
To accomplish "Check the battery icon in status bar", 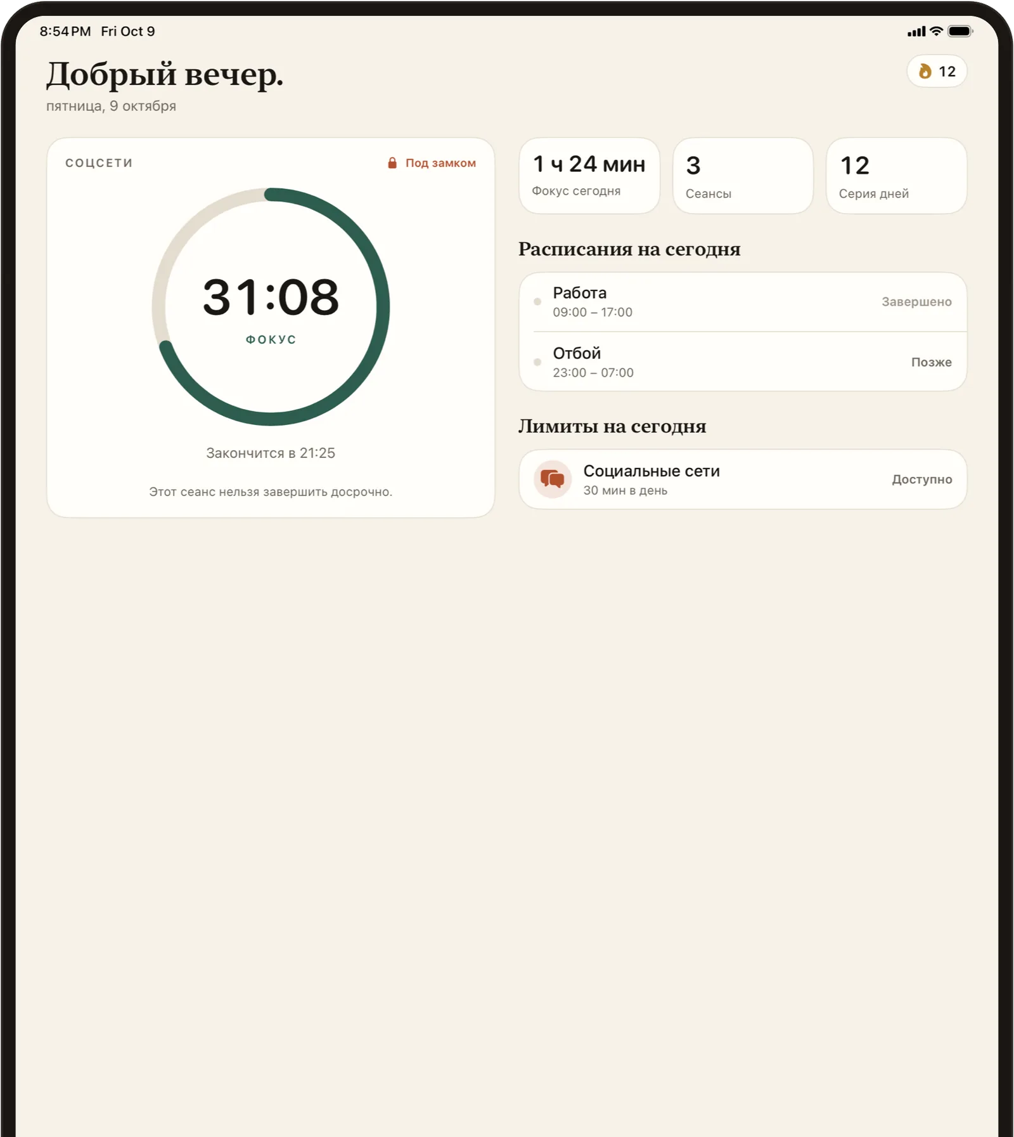I will [960, 31].
